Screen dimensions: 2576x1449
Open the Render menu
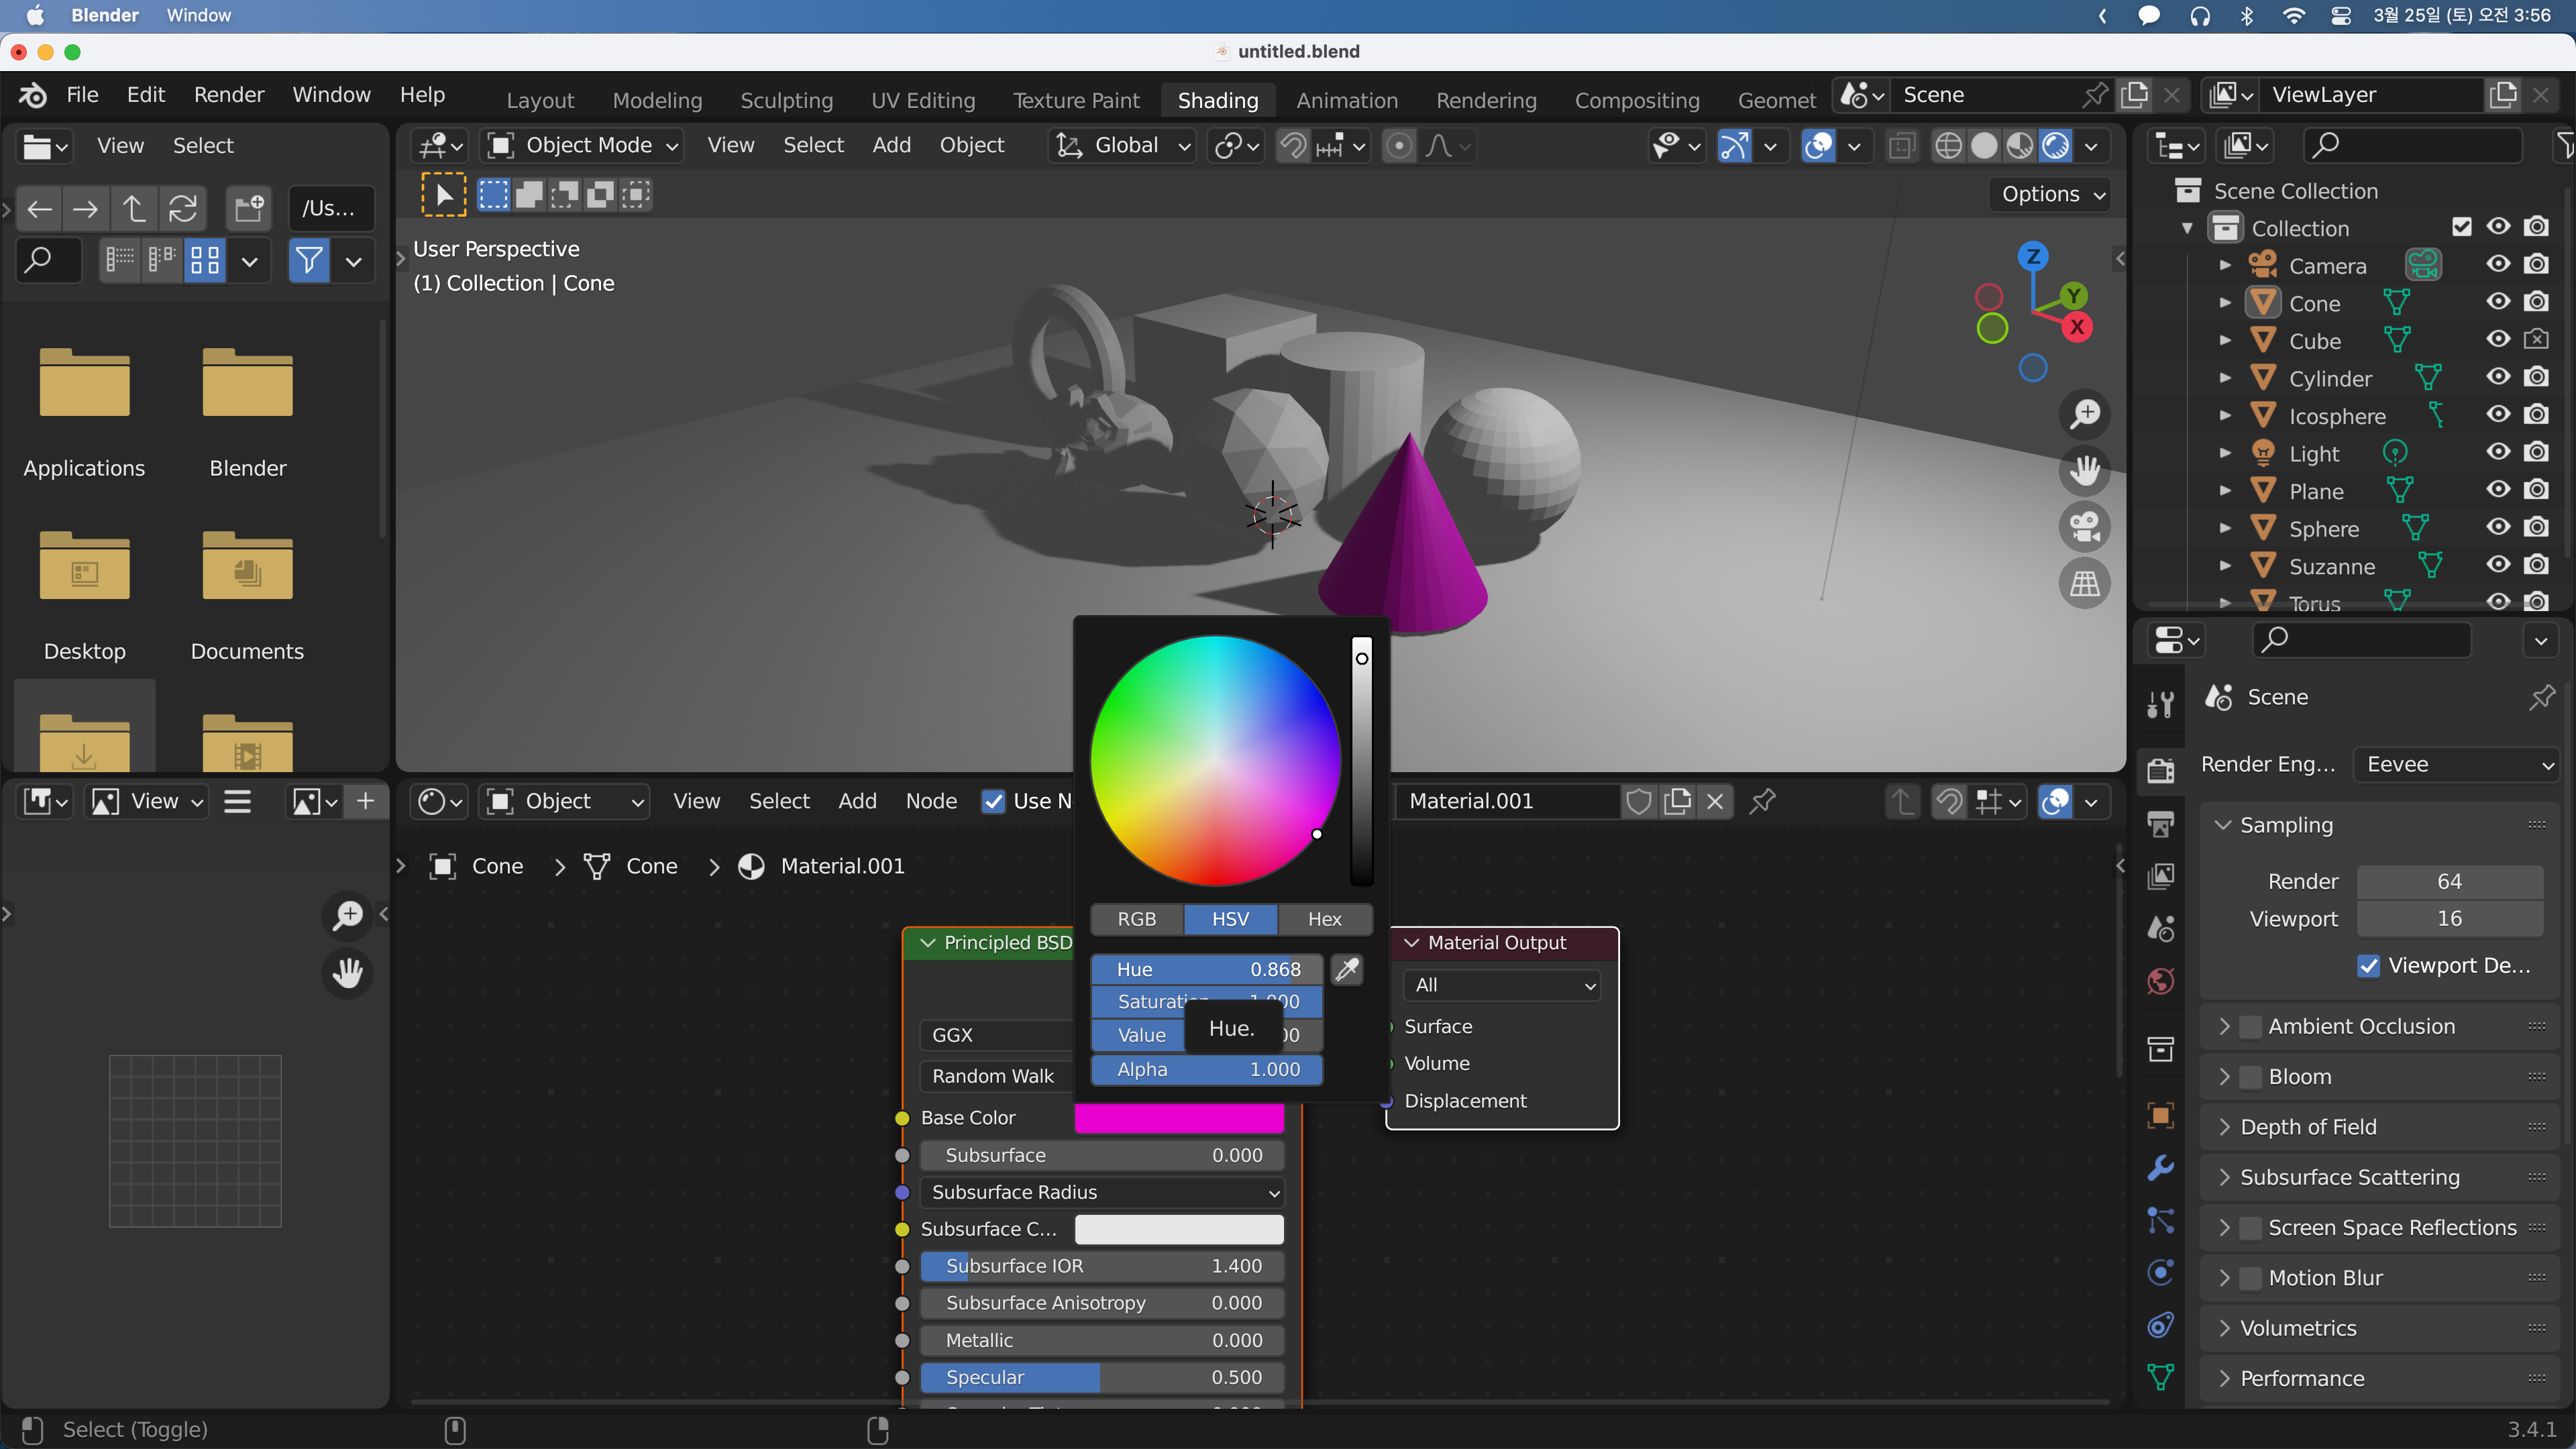click(x=229, y=95)
